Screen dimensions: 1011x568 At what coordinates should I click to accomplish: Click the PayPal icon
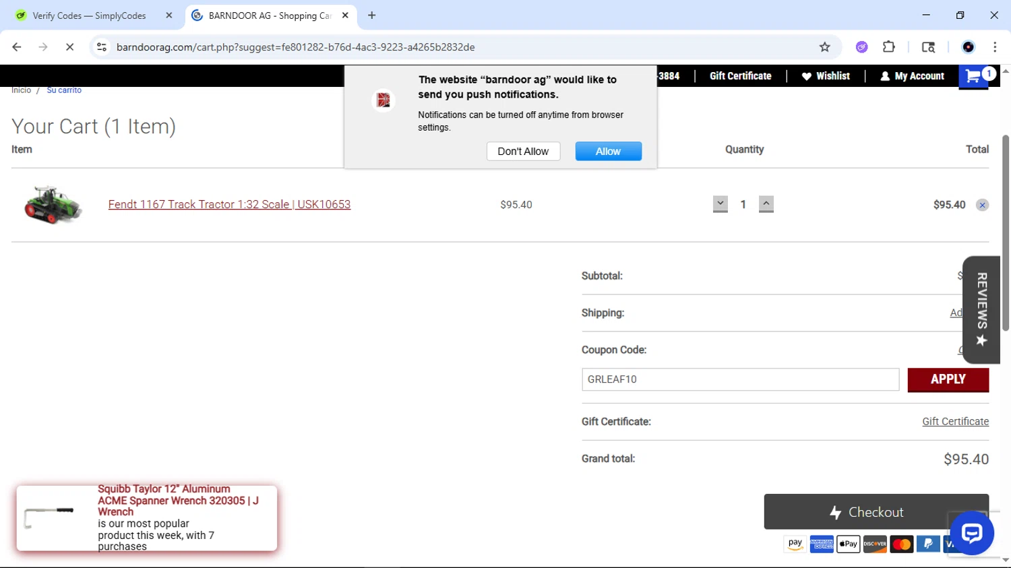928,544
